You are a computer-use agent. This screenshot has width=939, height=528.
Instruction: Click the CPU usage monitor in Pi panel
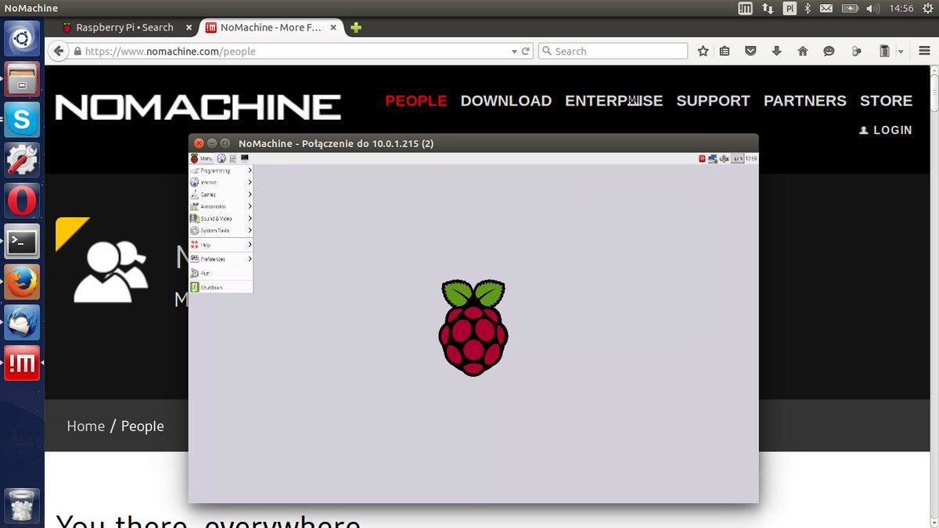click(x=737, y=159)
